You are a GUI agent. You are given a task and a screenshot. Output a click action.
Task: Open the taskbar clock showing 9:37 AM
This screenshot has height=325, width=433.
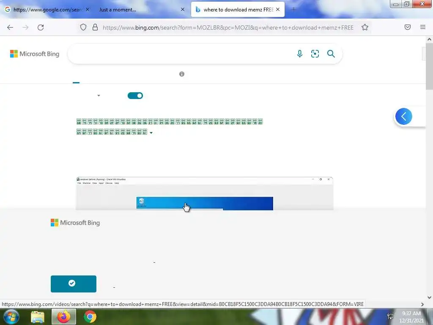411,317
